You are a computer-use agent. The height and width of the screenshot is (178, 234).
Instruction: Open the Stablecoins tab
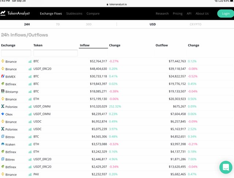pos(74,14)
